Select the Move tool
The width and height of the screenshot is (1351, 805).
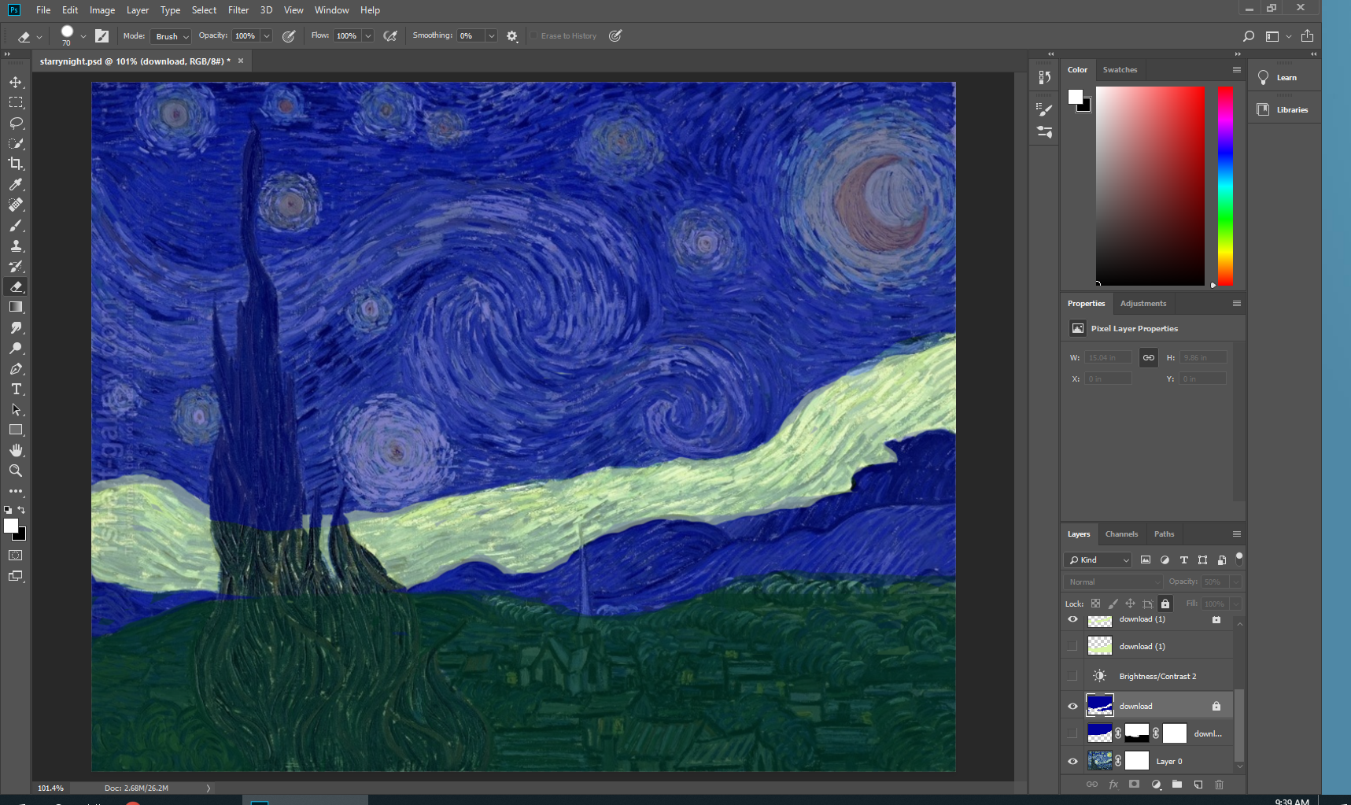(x=16, y=82)
